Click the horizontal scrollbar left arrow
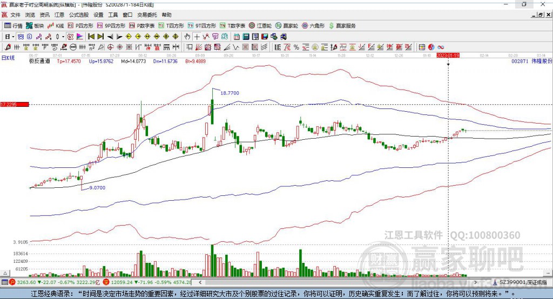The image size is (553, 299). (x=200, y=282)
